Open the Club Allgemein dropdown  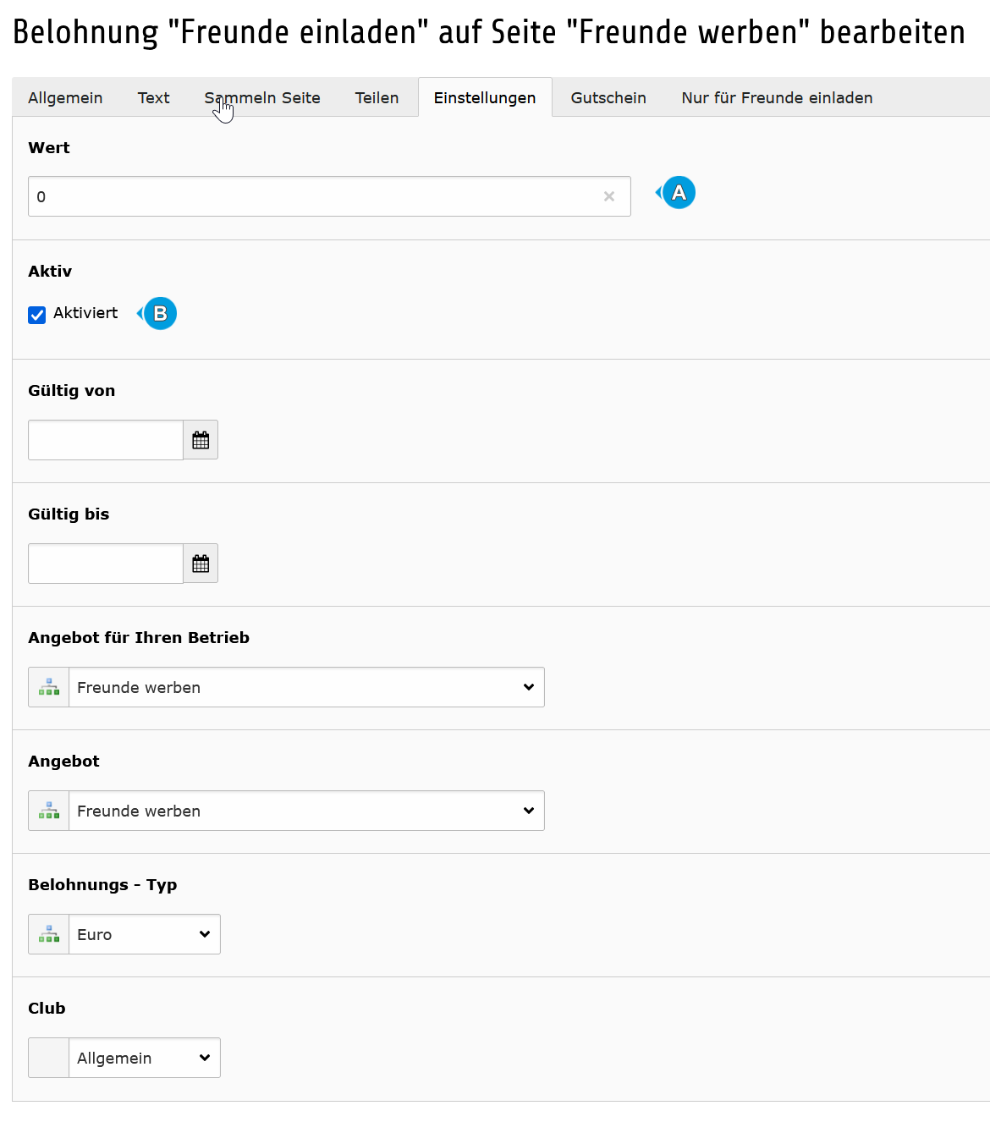pyautogui.click(x=145, y=1058)
